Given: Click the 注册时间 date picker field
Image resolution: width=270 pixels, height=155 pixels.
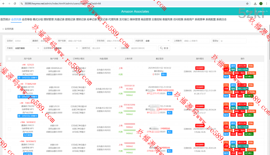Looking at the screenshot, I should point(143,48).
